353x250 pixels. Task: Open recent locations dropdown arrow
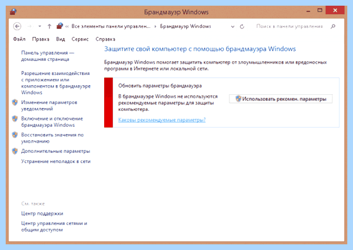[x=40, y=27]
